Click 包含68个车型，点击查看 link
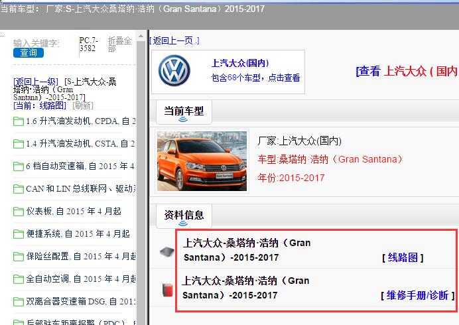 255,78
